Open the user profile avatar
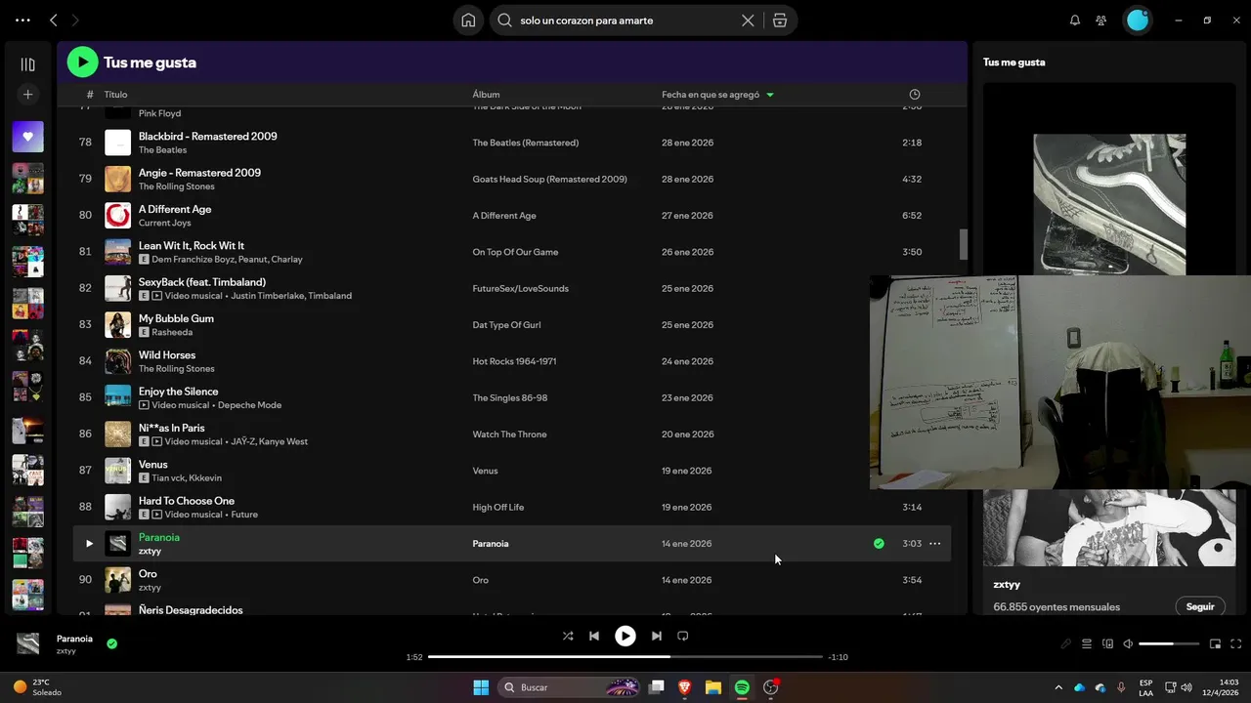This screenshot has height=703, width=1251. tap(1138, 20)
